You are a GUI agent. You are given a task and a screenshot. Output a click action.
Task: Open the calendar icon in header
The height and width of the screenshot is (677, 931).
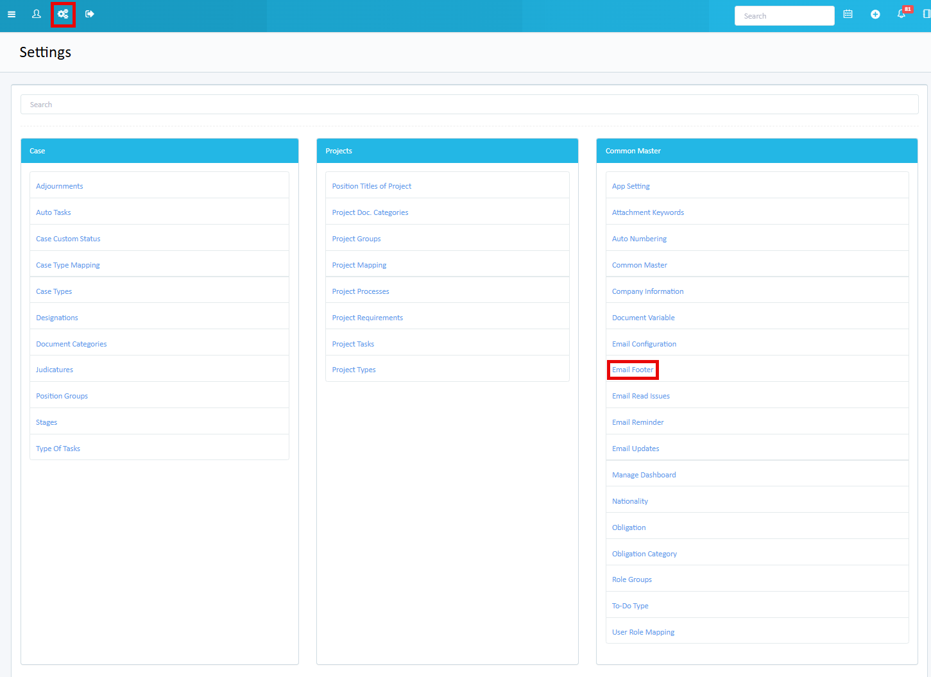click(x=848, y=14)
